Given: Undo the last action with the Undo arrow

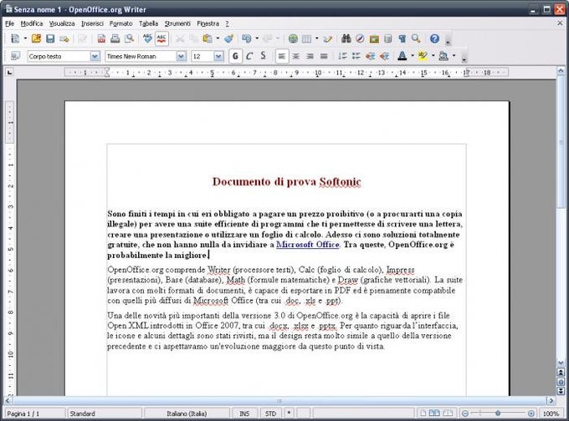Looking at the screenshot, I should coord(246,38).
